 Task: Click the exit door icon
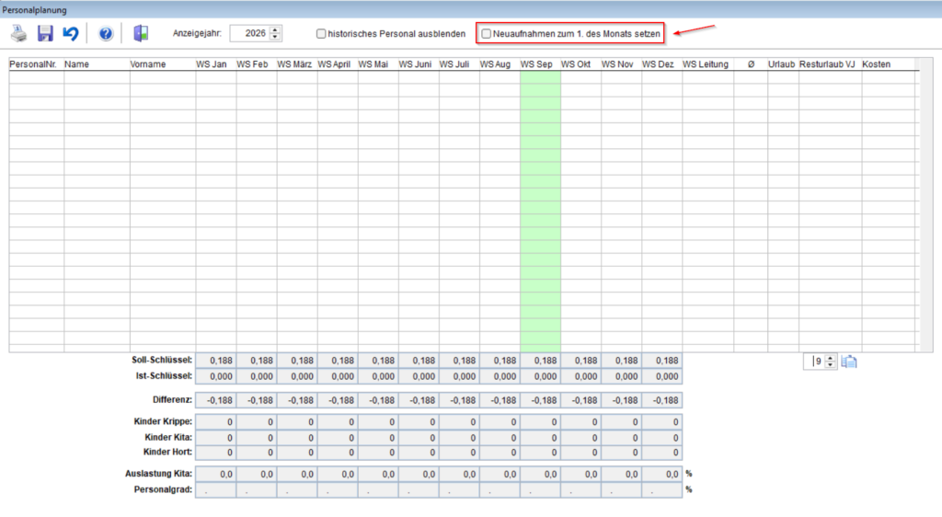[141, 34]
